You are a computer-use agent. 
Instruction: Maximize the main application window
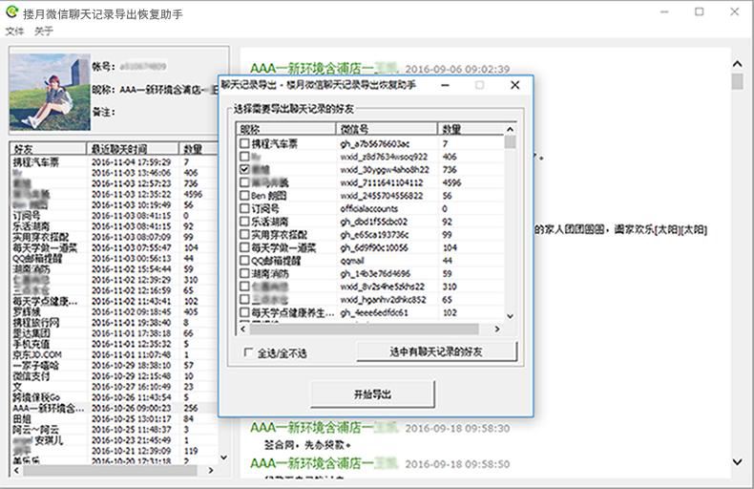pos(700,12)
